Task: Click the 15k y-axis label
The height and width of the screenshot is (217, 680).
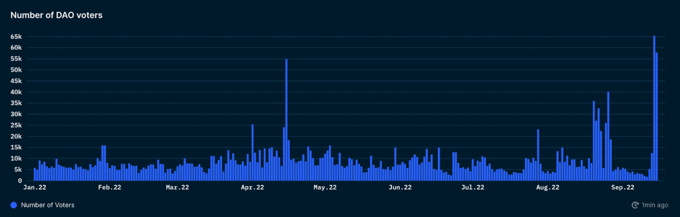Action: point(16,148)
